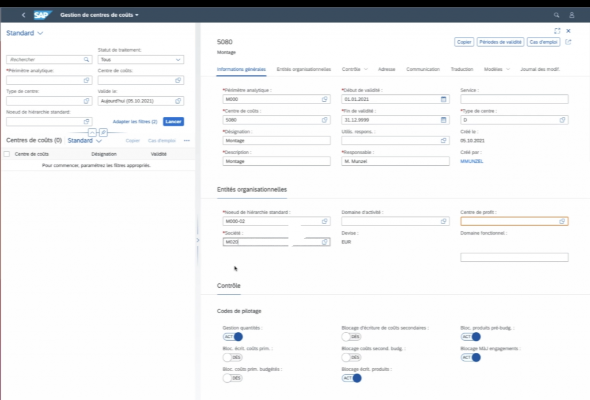This screenshot has height=400, width=590.
Task: Select all rows checkbox in Centres de coûts table
Action: click(7, 154)
